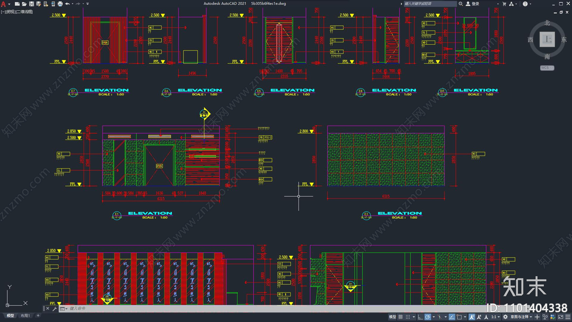Toggle the drawing grid display
Screen dimensions: 572x322
tap(400, 317)
